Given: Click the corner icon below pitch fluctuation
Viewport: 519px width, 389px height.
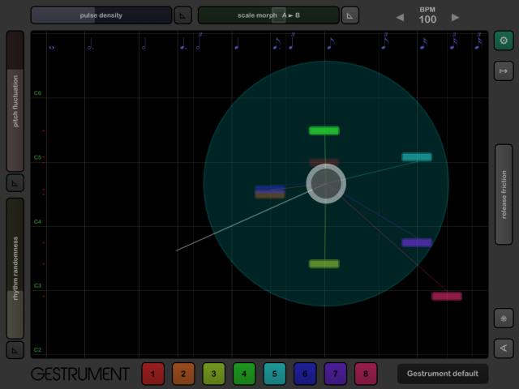Looking at the screenshot, I should coord(15,183).
